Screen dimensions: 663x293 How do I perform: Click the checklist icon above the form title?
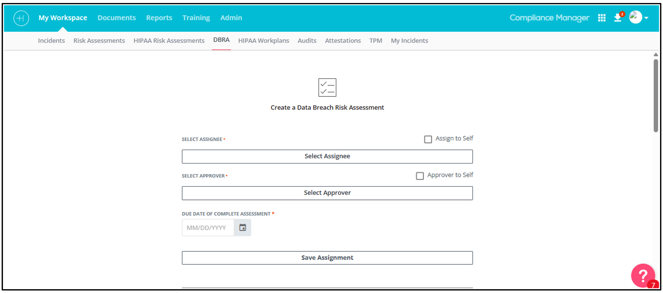327,88
